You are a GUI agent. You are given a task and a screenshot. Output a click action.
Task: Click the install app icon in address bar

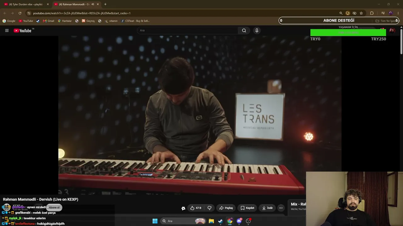pyautogui.click(x=348, y=13)
